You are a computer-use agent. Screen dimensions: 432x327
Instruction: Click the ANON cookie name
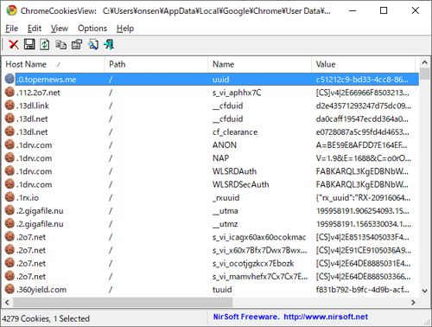coord(225,145)
